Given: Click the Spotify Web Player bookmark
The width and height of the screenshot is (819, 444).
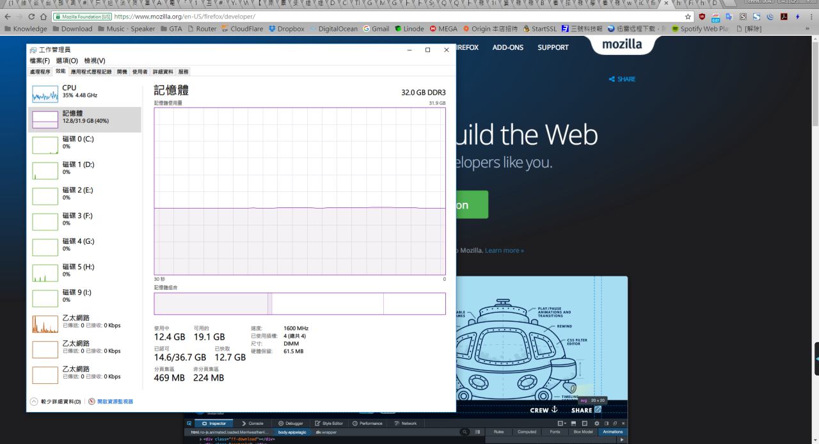Looking at the screenshot, I should click(x=699, y=29).
